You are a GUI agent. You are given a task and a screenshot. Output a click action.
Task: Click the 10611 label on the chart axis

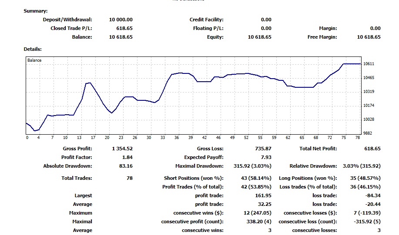(x=369, y=64)
